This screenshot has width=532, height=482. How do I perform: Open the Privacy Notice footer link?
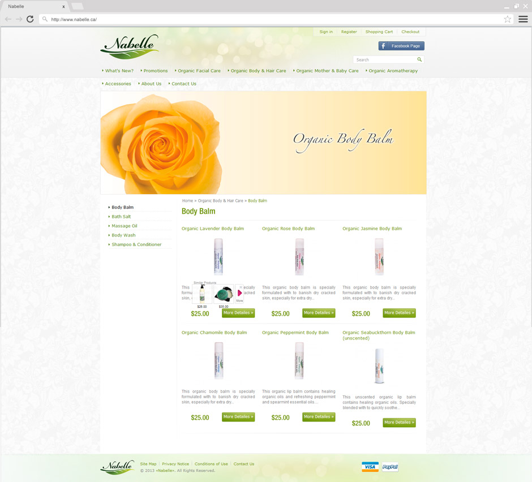[175, 464]
